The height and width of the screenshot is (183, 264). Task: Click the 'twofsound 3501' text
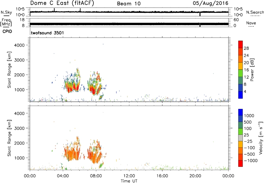[x=48, y=33]
